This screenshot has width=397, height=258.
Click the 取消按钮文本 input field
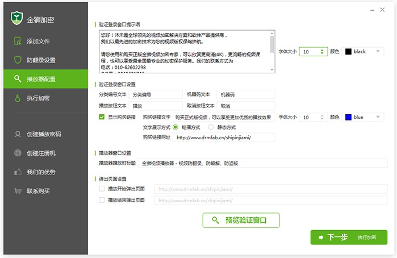[x=246, y=106]
